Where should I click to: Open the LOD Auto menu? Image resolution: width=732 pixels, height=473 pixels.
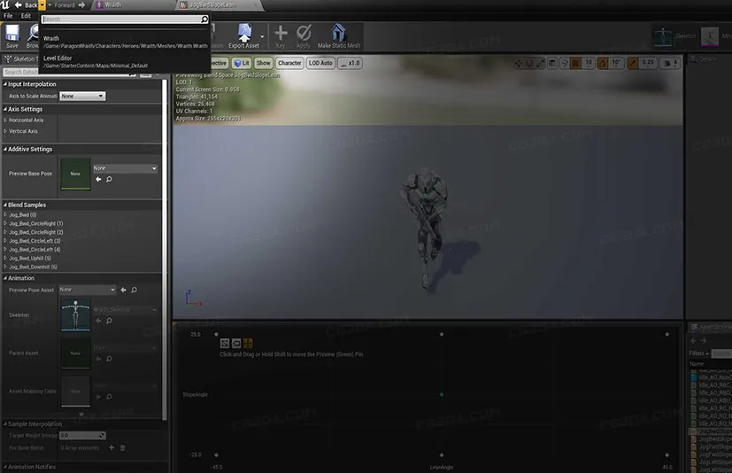point(320,63)
